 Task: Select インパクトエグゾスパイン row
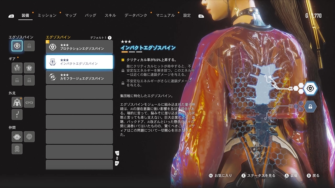point(79,62)
